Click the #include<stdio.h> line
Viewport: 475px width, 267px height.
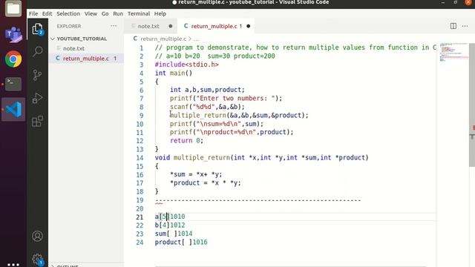186,65
